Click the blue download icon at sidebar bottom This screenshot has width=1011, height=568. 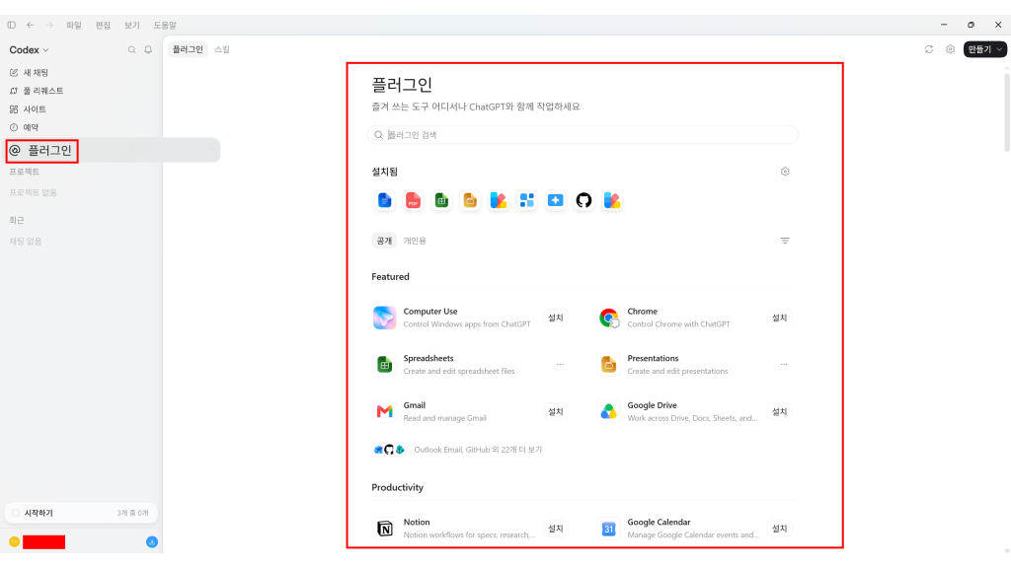coord(151,542)
